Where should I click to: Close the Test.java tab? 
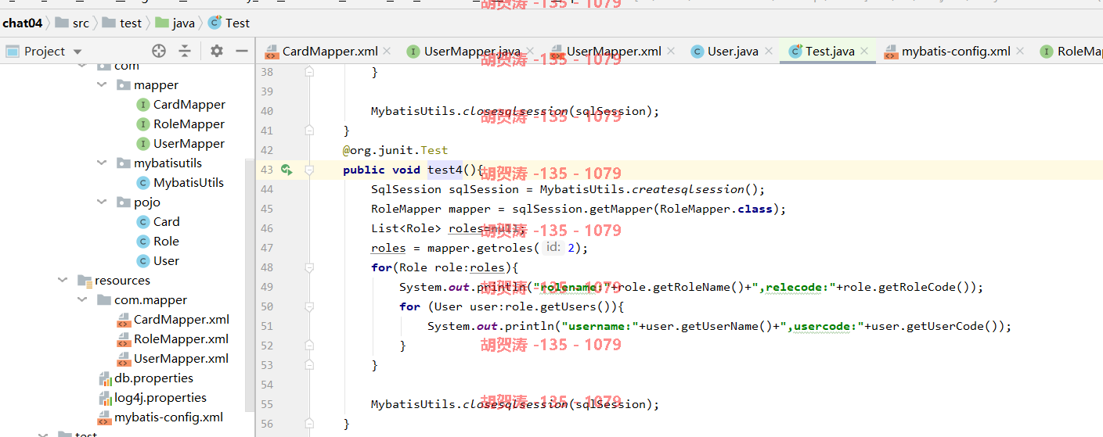coord(864,52)
